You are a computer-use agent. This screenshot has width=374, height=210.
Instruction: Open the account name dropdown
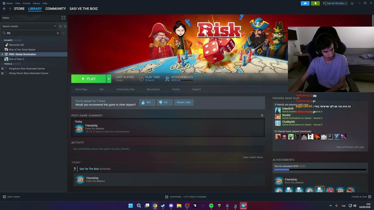(x=337, y=3)
